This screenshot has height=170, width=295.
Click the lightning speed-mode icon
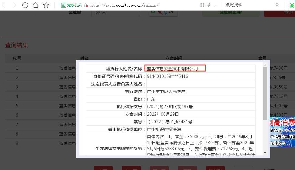209,5
